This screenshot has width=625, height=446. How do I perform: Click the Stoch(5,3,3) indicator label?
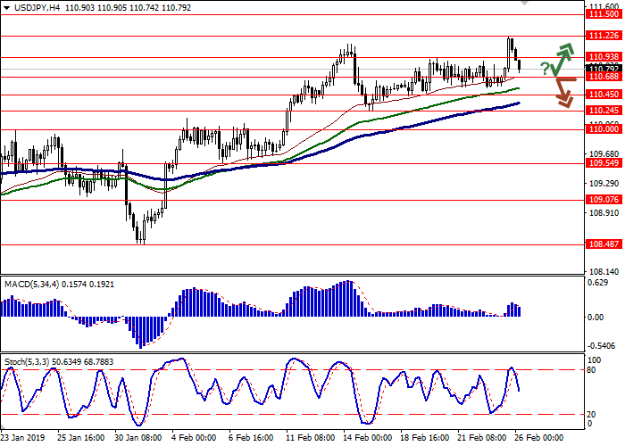coord(32,363)
